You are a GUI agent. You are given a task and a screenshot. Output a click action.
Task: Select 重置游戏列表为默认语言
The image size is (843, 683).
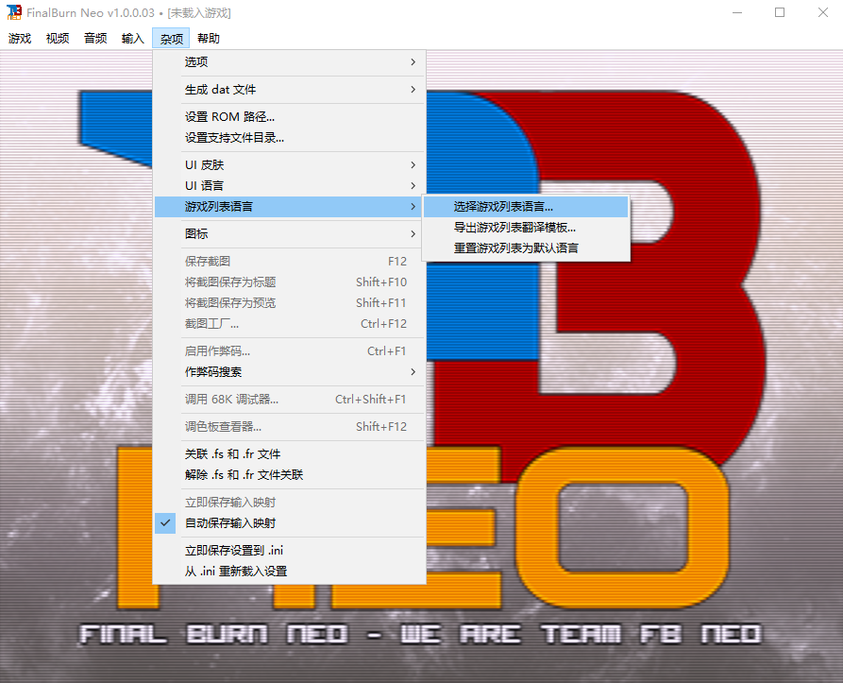coord(526,248)
